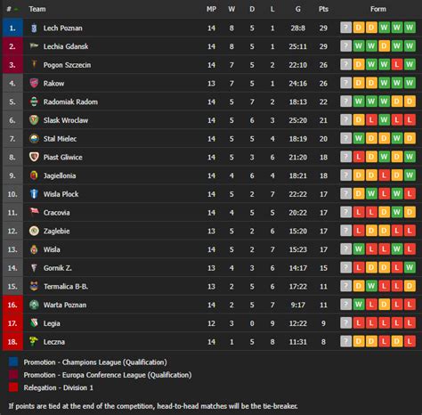Open the Lechia Gdansk team link

pos(66,46)
